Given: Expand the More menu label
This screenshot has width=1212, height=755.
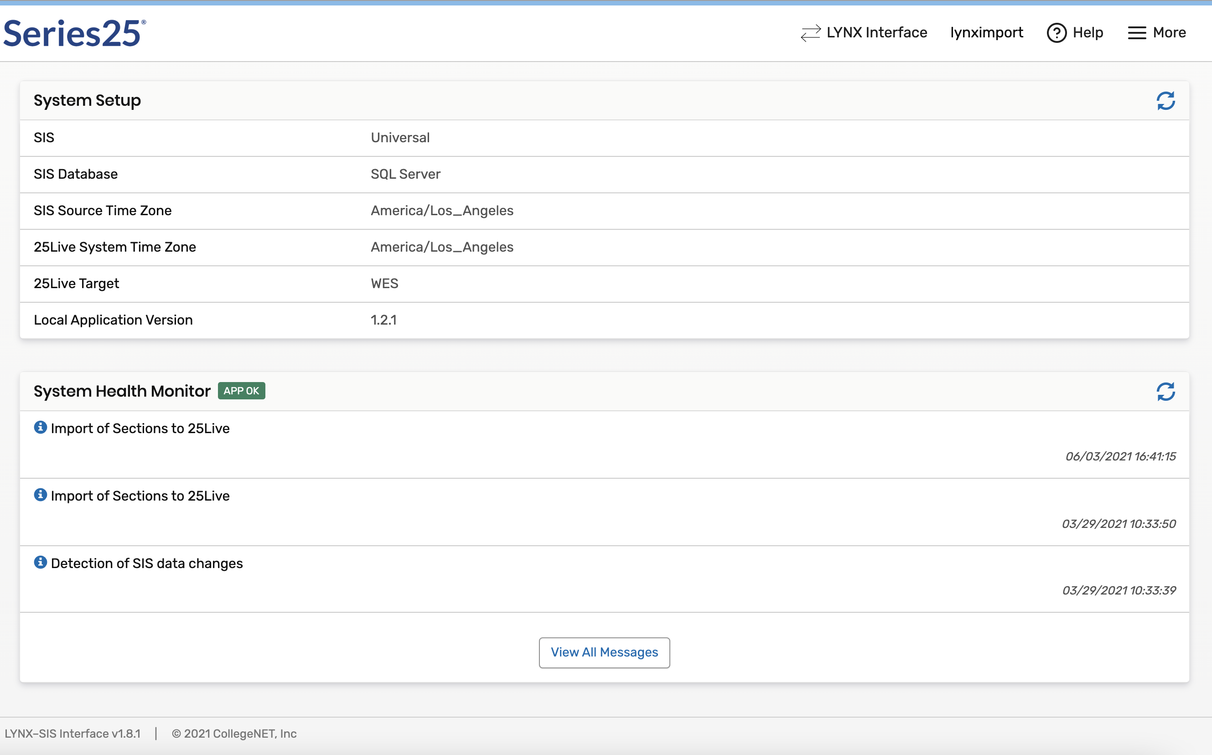Looking at the screenshot, I should point(1169,33).
